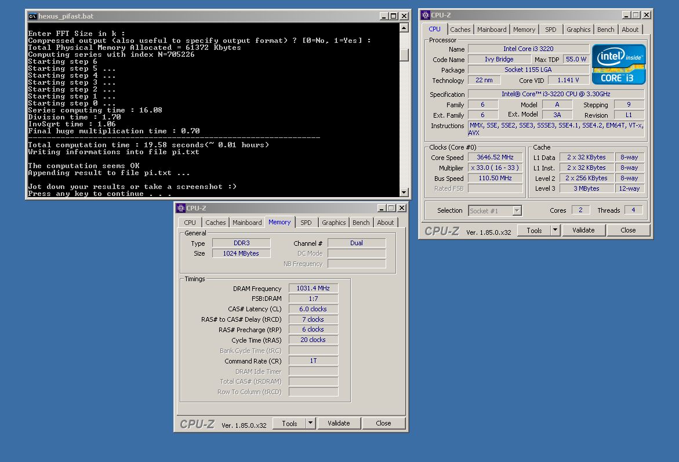Viewport: 679px width, 462px height.
Task: Click scroll up arrow in console window
Action: [x=404, y=28]
